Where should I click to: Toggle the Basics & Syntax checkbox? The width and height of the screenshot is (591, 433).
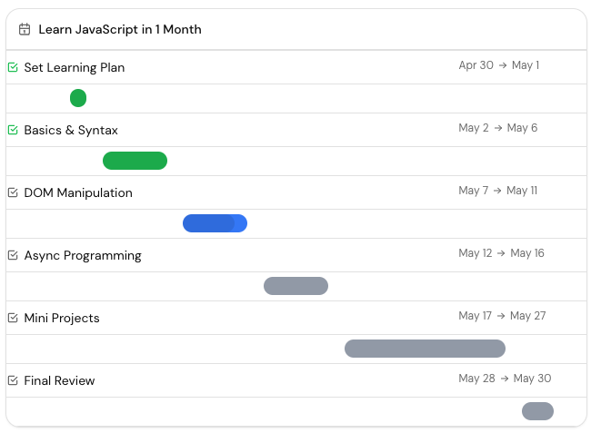point(13,130)
